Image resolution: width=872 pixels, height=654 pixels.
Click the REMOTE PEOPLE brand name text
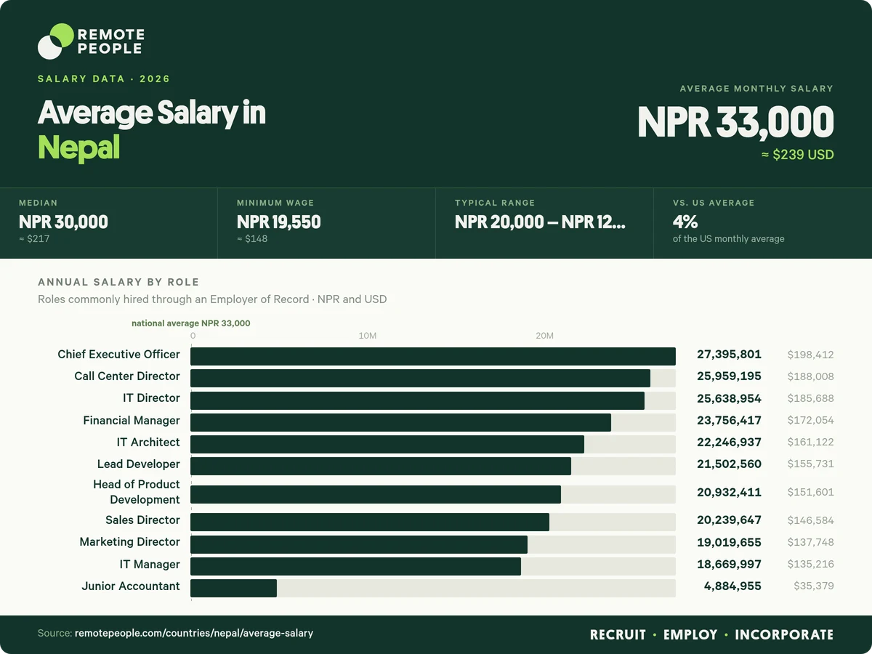(110, 41)
